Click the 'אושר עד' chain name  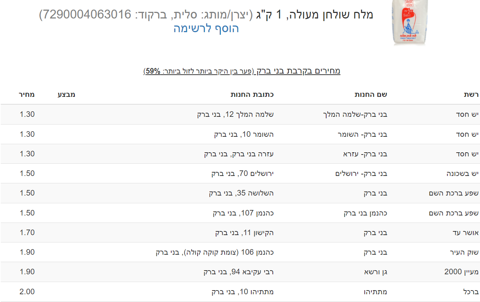click(x=466, y=233)
